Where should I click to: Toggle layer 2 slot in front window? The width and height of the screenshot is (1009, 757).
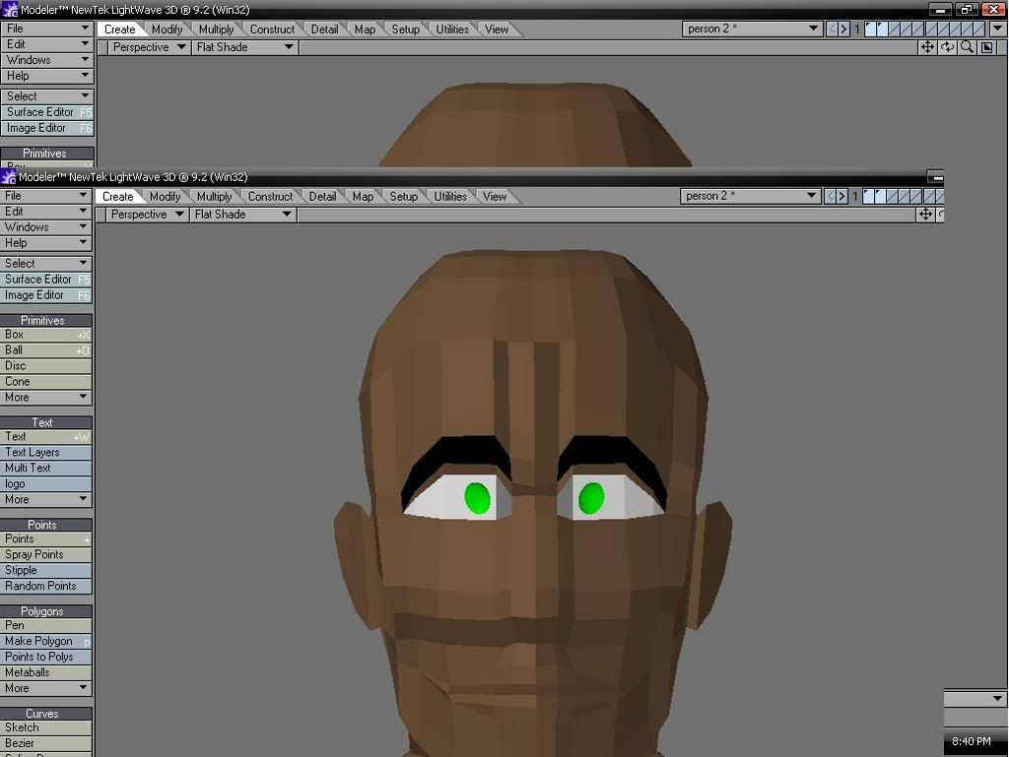point(880,196)
